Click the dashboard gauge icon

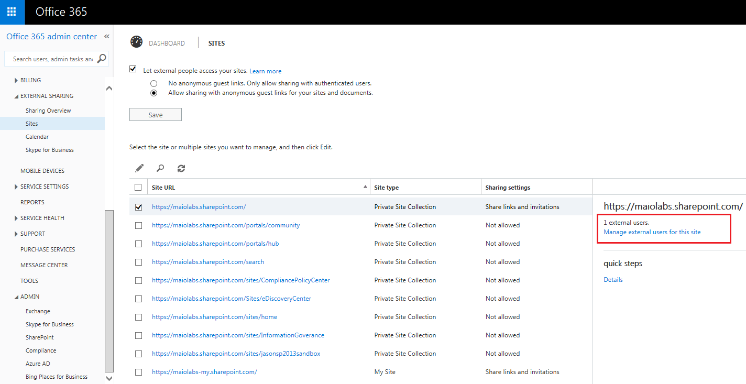point(136,42)
